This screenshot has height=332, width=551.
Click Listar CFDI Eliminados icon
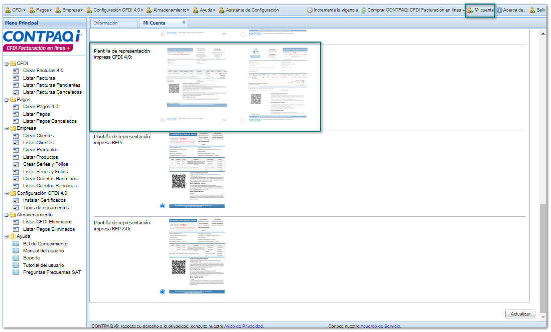16,222
